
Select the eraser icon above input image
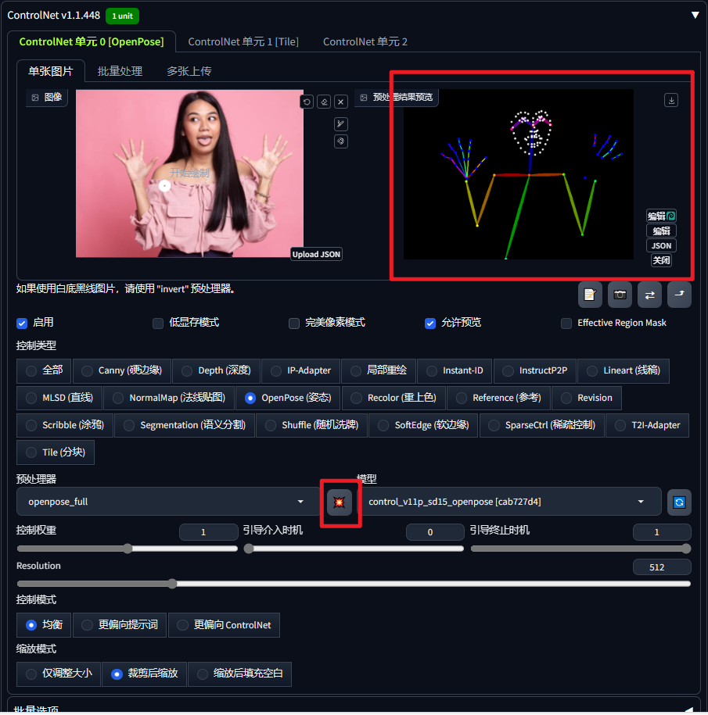click(x=324, y=102)
